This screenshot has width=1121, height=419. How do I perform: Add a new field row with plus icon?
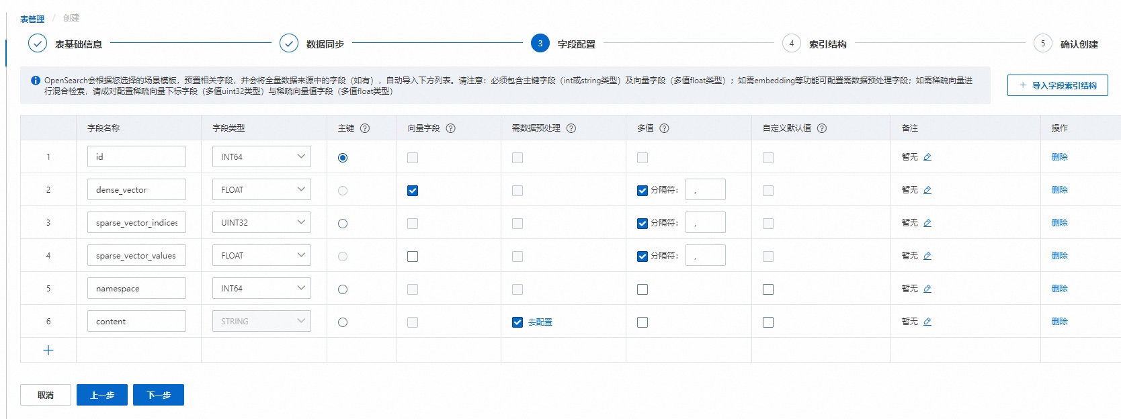(48, 350)
